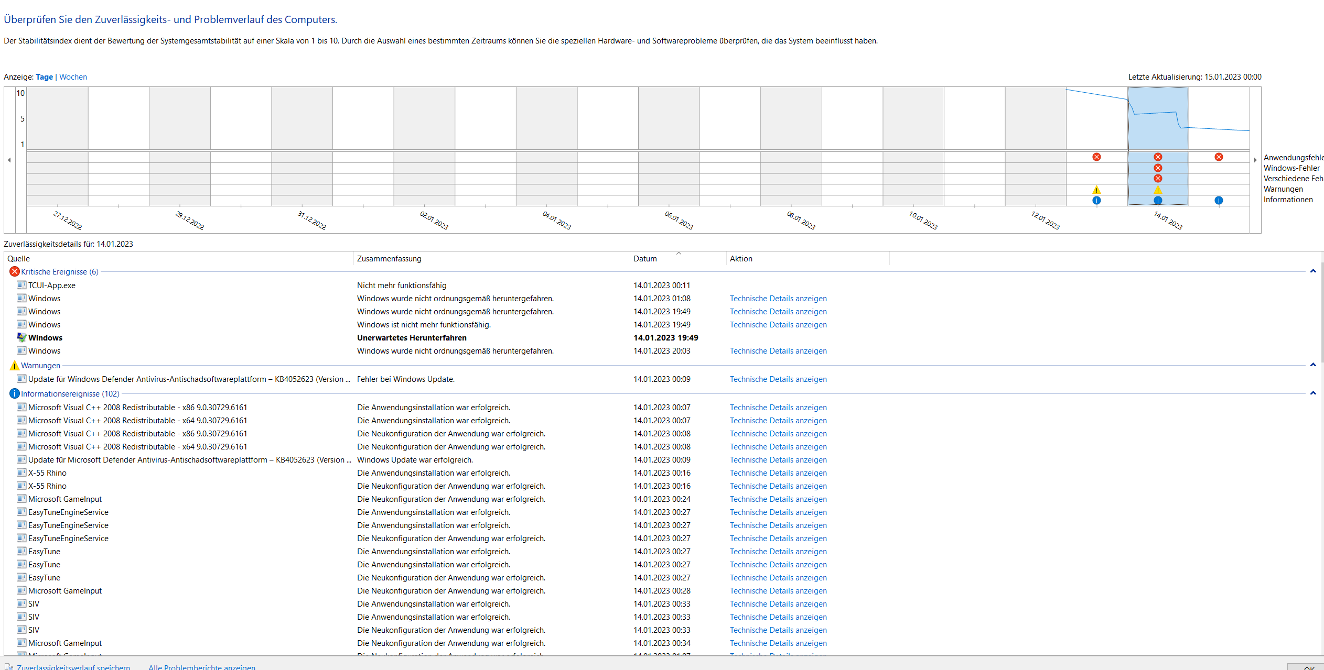1324x670 pixels.
Task: Click blue information icon in 15.01.2023 column
Action: pos(1219,200)
